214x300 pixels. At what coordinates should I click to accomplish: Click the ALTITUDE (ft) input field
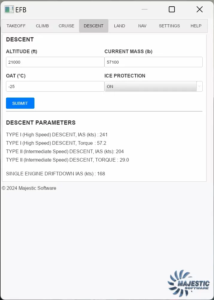click(x=55, y=62)
